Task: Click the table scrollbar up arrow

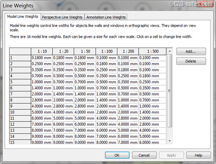Action: point(170,51)
